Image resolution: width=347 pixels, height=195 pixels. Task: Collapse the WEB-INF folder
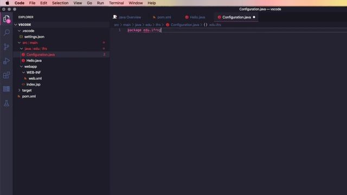click(24, 73)
